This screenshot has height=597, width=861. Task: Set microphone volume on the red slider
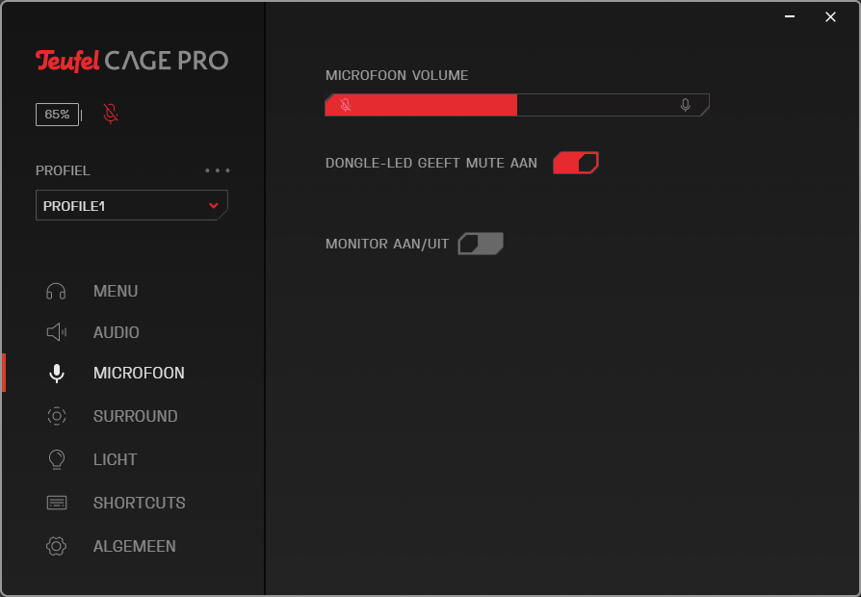coord(517,105)
